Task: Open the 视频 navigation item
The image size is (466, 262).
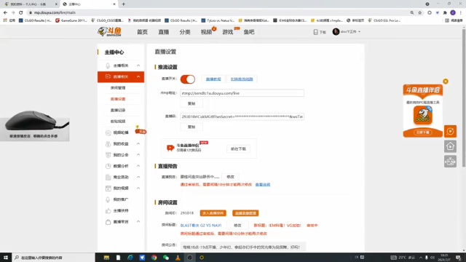Action: [x=206, y=32]
